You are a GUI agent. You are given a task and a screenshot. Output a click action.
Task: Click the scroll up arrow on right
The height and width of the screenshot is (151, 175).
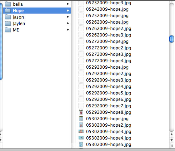[x=171, y=134]
